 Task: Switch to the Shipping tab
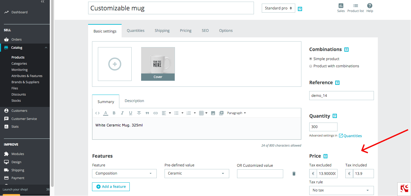tap(162, 31)
